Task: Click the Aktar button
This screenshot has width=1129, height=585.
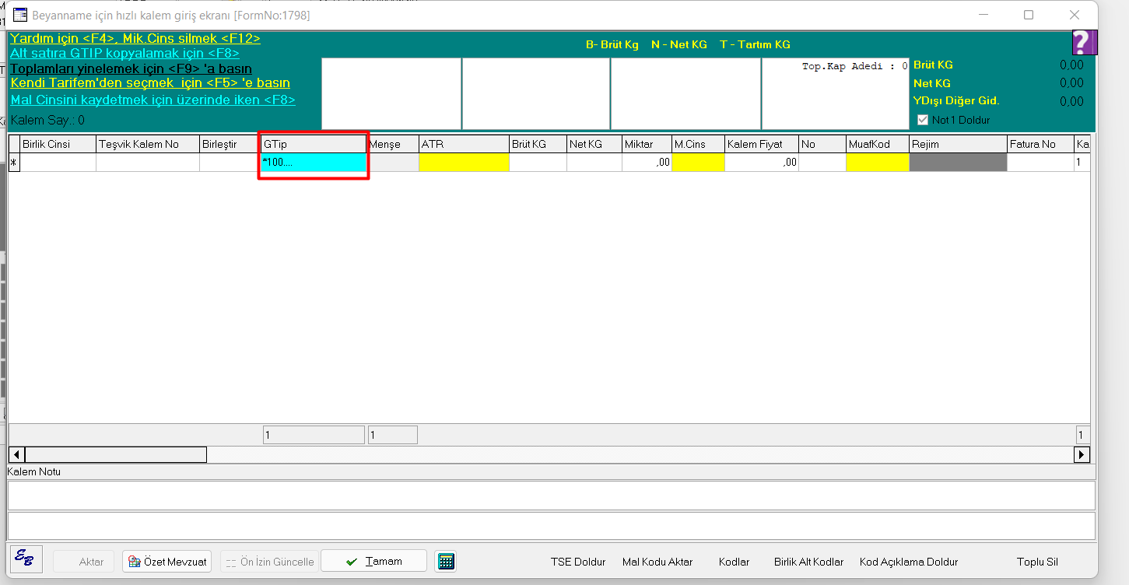Action: click(x=84, y=562)
